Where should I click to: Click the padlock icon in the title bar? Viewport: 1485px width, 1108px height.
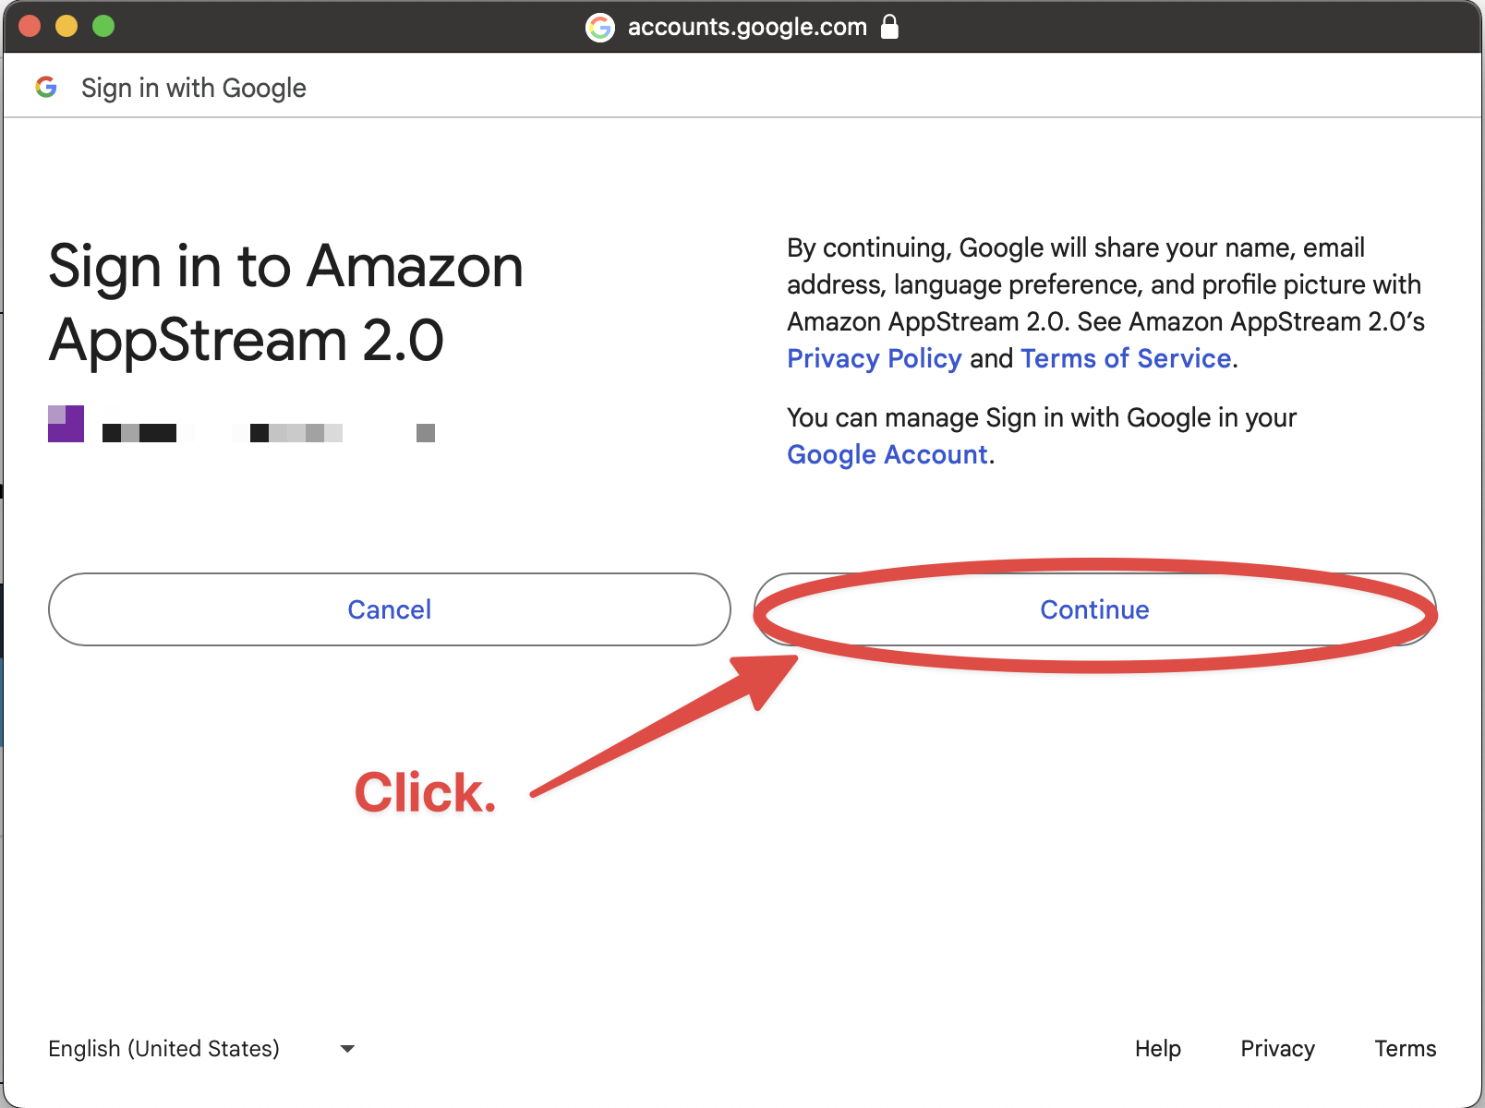(889, 27)
